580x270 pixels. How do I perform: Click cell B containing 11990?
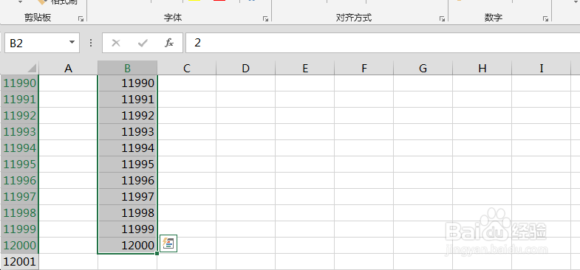(127, 83)
